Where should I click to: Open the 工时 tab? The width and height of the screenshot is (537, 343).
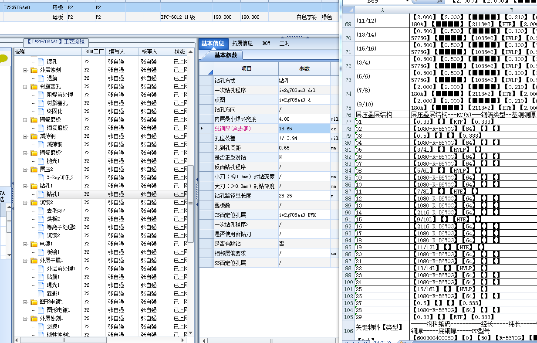click(284, 44)
